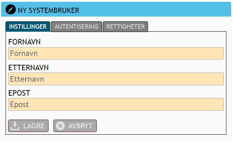Click the NY SYSTEMBRUKER header title
The image size is (233, 142).
pyautogui.click(x=49, y=10)
